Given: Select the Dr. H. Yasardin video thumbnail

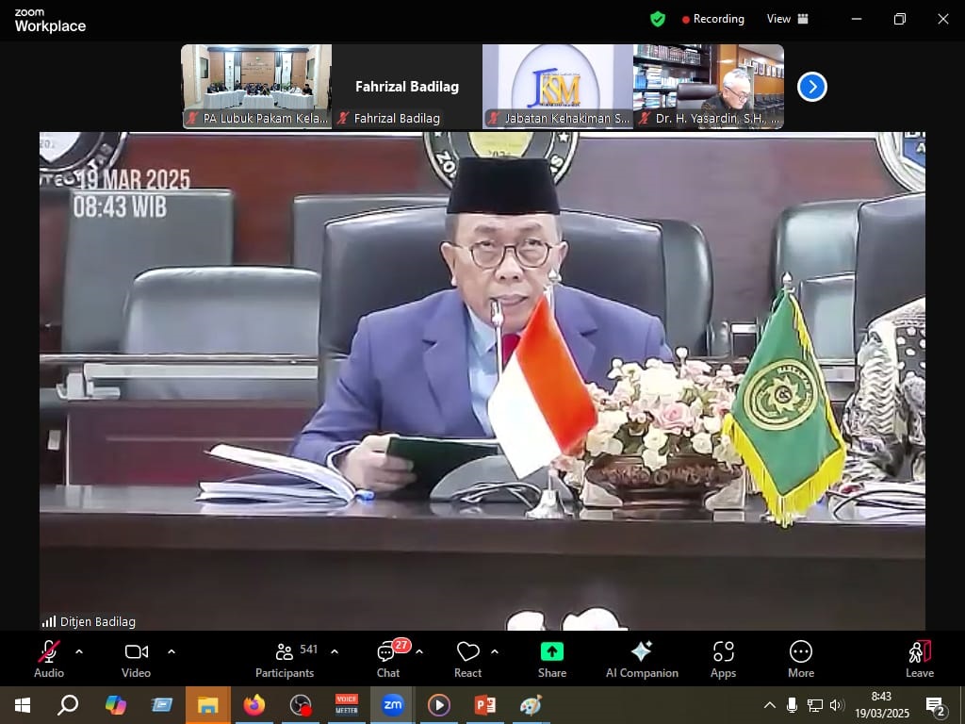Looking at the screenshot, I should (709, 85).
